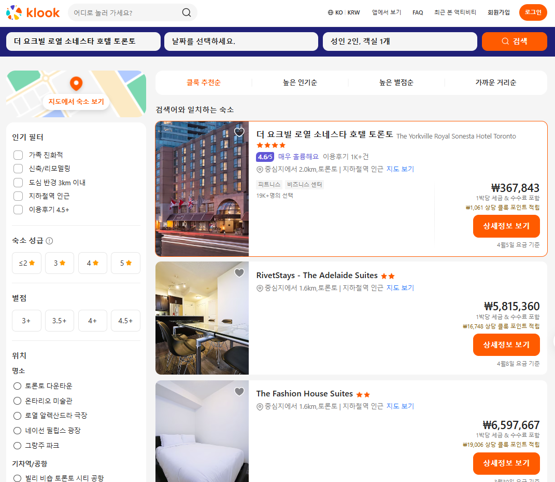555x482 pixels.
Task: Select 3 star hotel class filter
Action: tap(60, 263)
